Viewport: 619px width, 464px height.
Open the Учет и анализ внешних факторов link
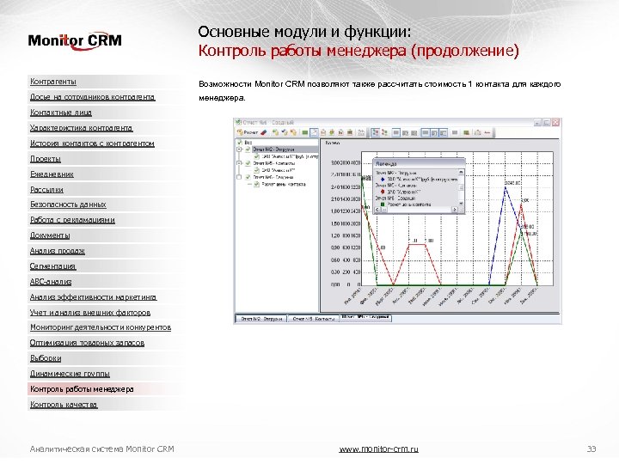point(90,313)
